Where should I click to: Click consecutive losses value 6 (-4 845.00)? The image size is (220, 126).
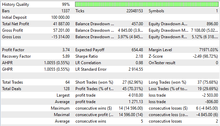click(x=207, y=108)
